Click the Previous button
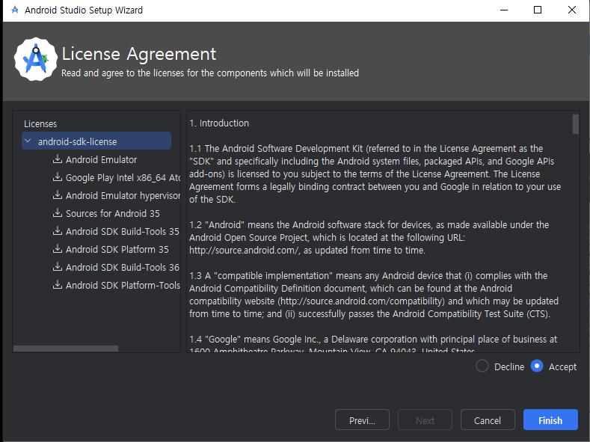Image resolution: width=590 pixels, height=442 pixels. click(x=362, y=420)
